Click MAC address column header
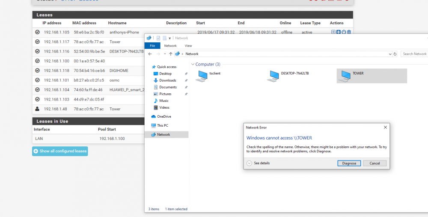The image size is (428, 217). 84,23
